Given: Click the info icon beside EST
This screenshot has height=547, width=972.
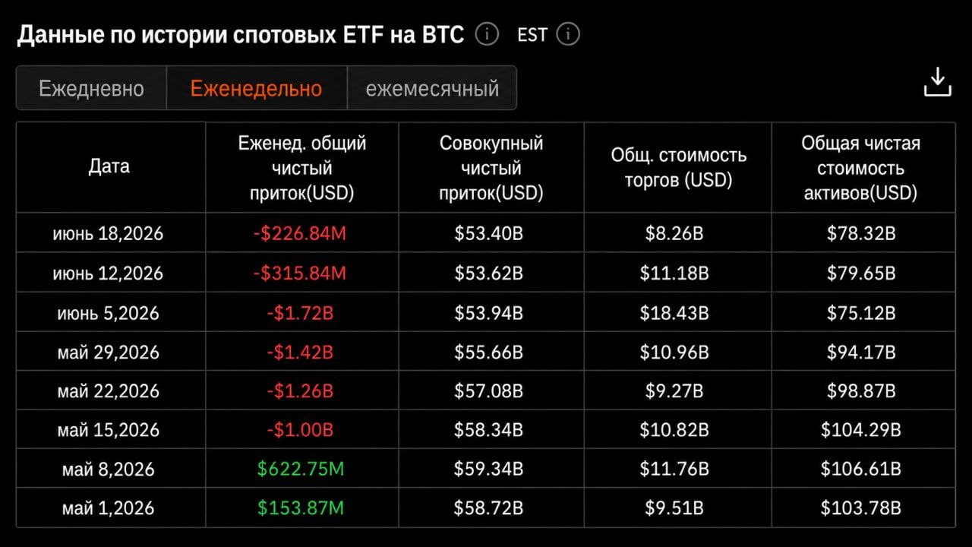Looking at the screenshot, I should point(567,34).
